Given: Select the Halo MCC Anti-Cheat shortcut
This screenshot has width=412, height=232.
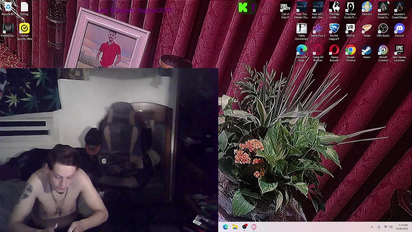Looking at the screenshot, I should click(318, 10).
